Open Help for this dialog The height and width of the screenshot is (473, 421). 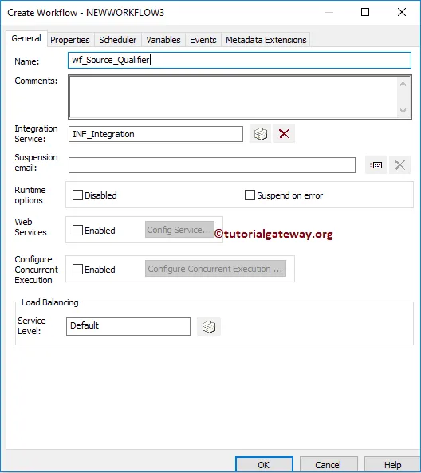(x=392, y=464)
